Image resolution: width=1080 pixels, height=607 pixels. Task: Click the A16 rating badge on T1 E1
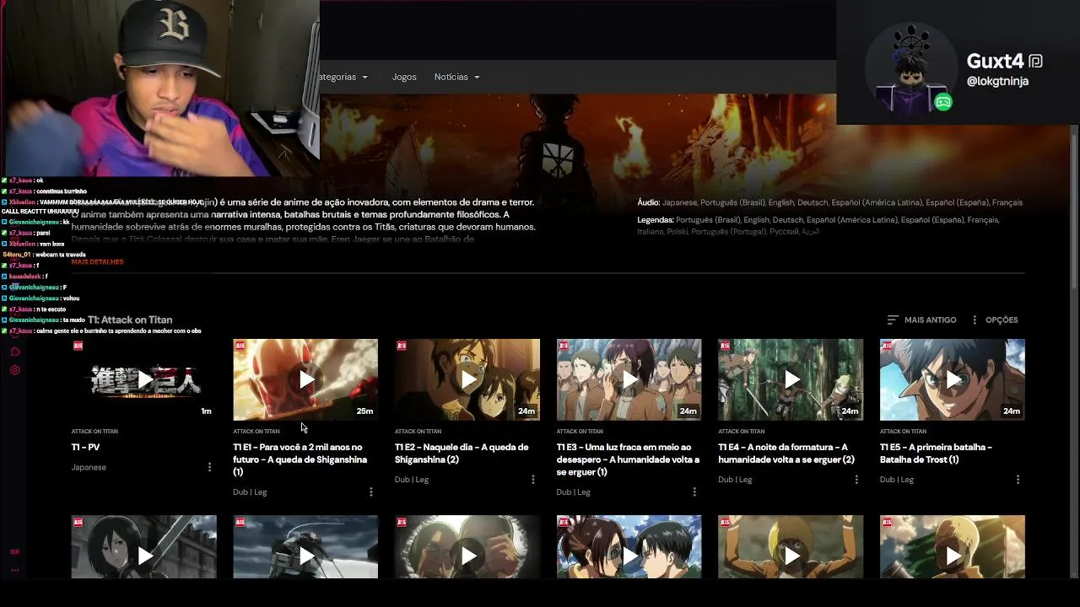coord(240,346)
